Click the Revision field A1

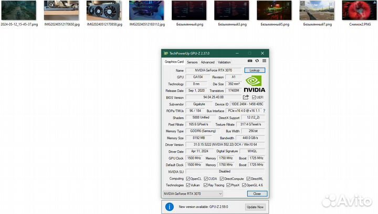click(234, 77)
